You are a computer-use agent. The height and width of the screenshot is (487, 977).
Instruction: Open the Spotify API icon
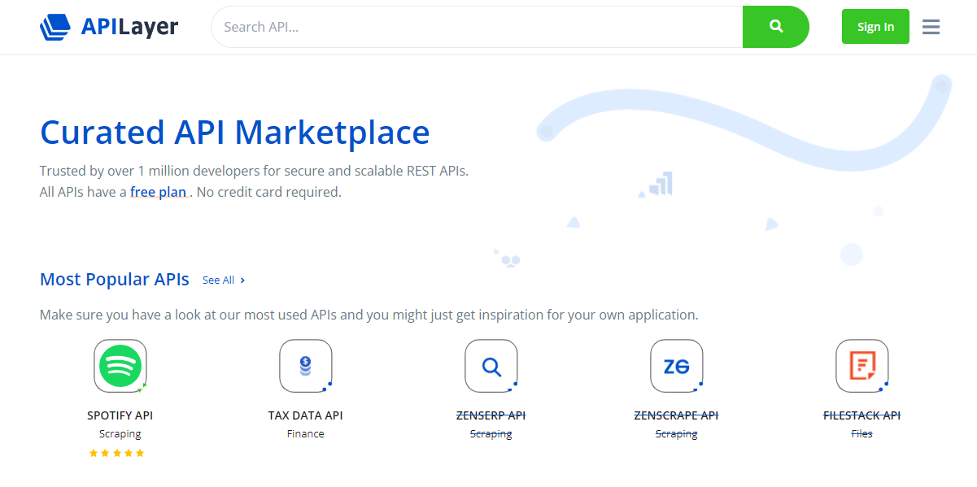[120, 366]
